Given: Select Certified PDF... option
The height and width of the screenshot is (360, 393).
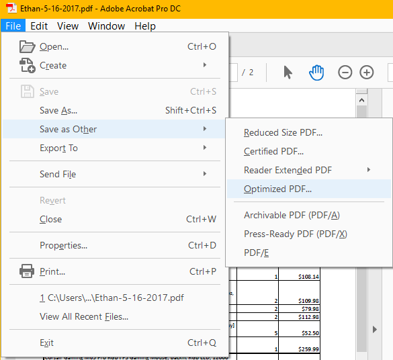Looking at the screenshot, I should click(309, 151).
